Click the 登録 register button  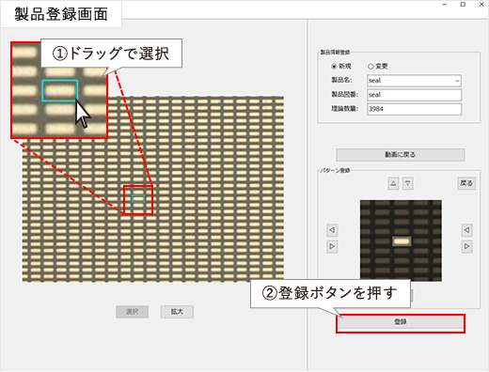[x=401, y=322]
